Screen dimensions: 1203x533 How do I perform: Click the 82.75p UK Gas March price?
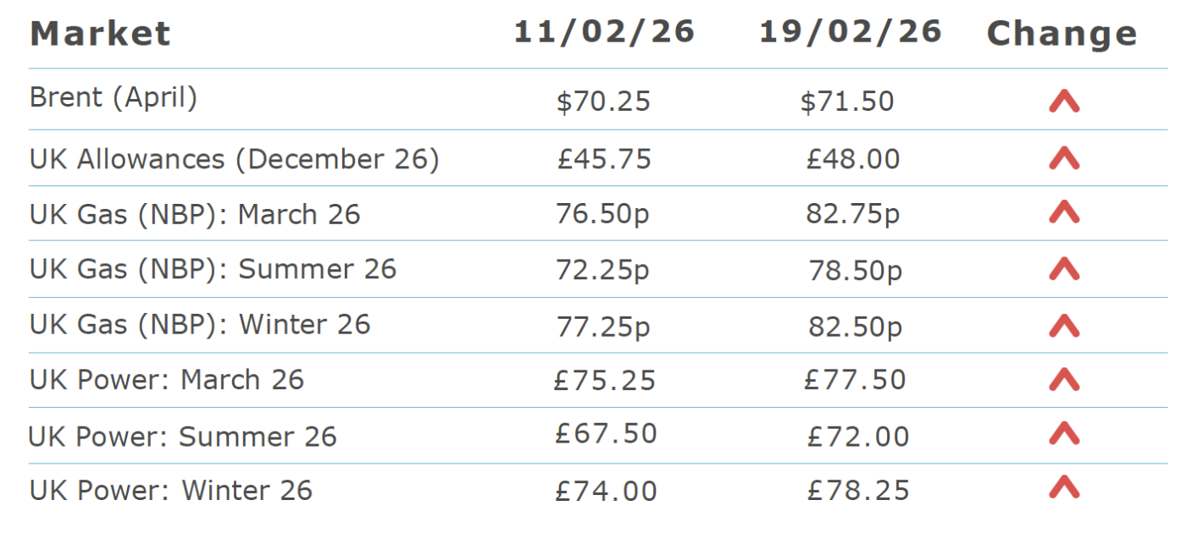click(x=852, y=214)
